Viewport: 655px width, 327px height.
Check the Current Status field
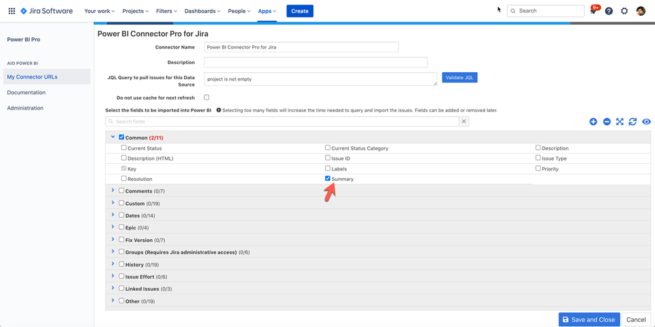pos(124,148)
